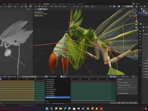Switch to the Layout workspace tab
148x111 pixels.
(x=4, y=4)
